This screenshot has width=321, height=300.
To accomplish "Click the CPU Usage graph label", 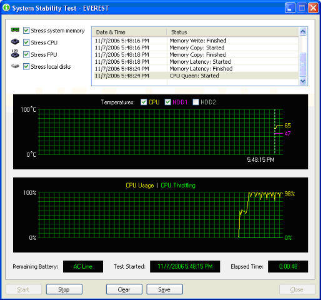I will [x=140, y=186].
